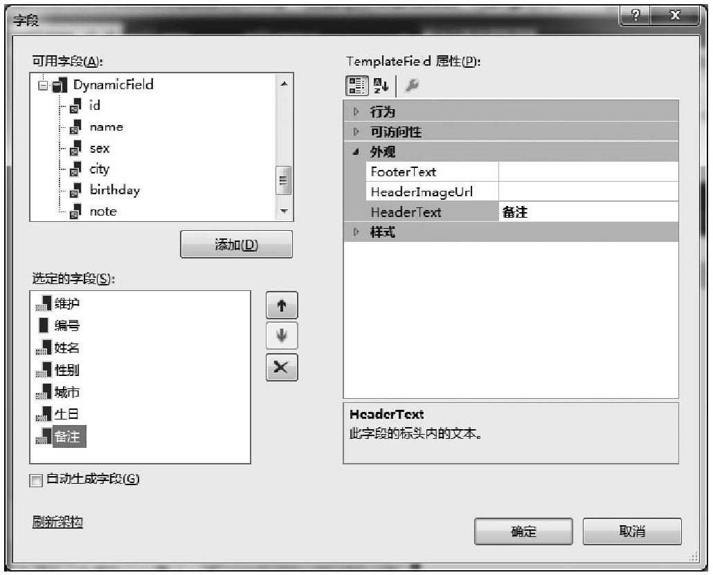Select the birthday field in available fields
Viewport: 713px width, 575px height.
[x=115, y=190]
